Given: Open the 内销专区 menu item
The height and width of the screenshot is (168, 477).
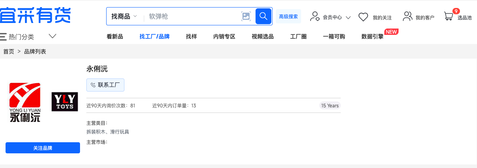Looking at the screenshot, I should pyautogui.click(x=224, y=36).
